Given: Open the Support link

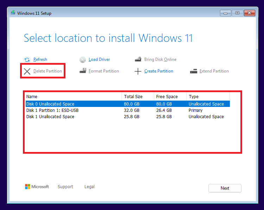Looking at the screenshot, I should 65,187.
